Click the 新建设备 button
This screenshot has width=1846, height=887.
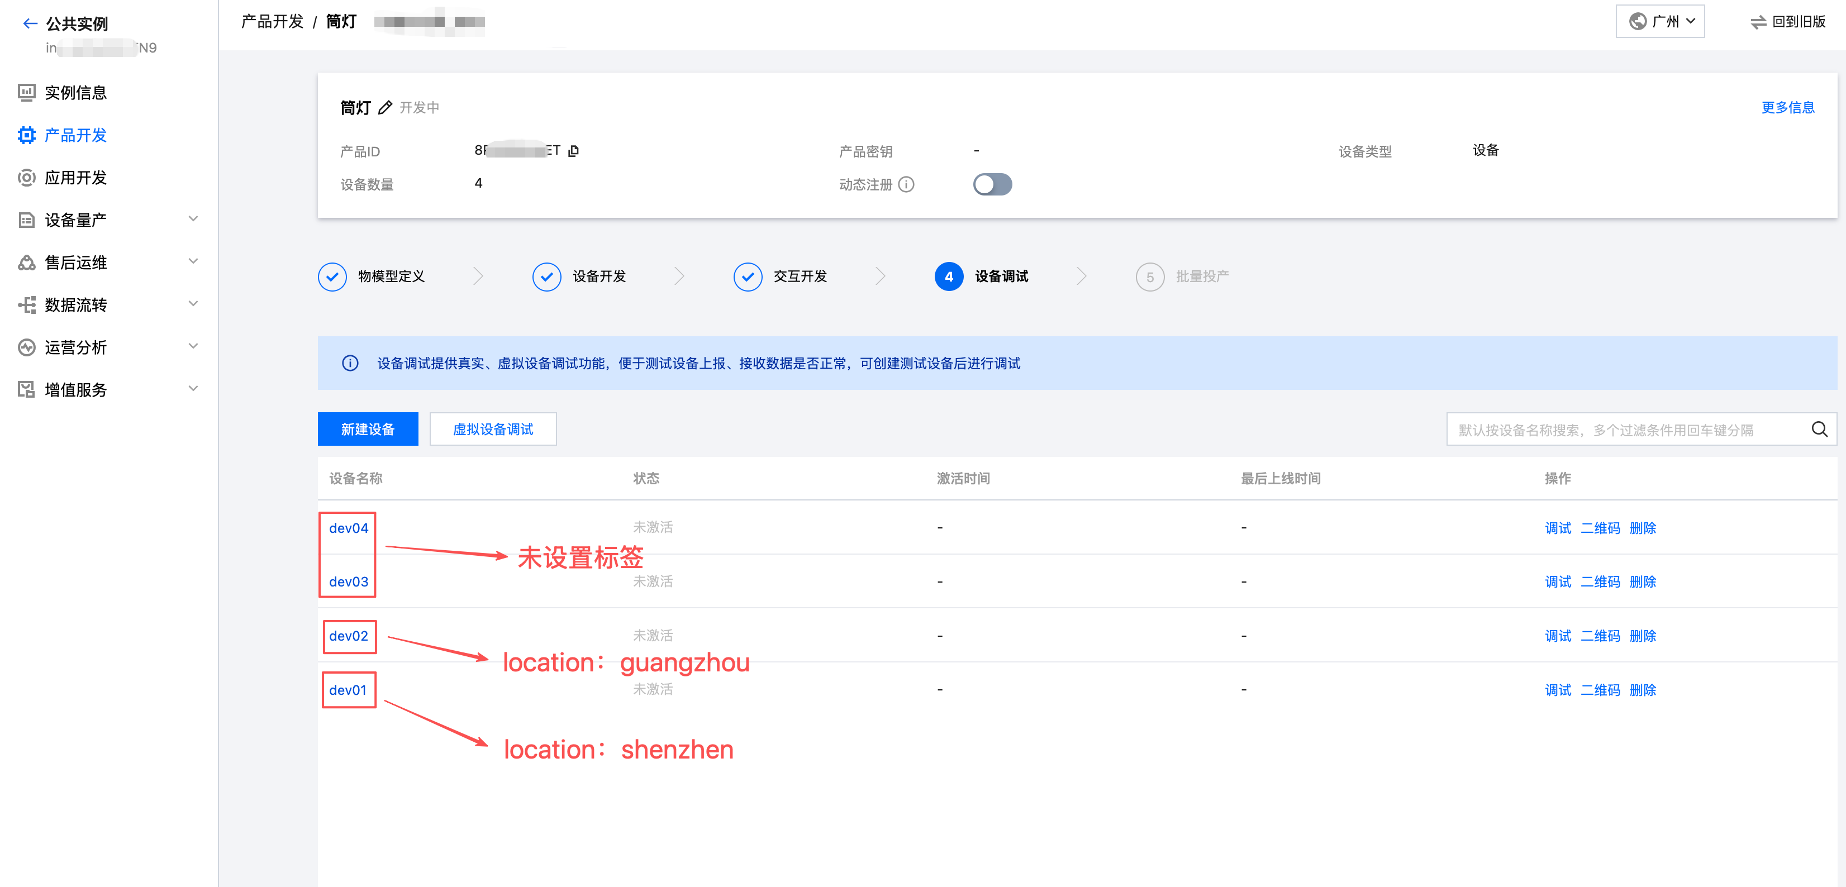tap(368, 429)
